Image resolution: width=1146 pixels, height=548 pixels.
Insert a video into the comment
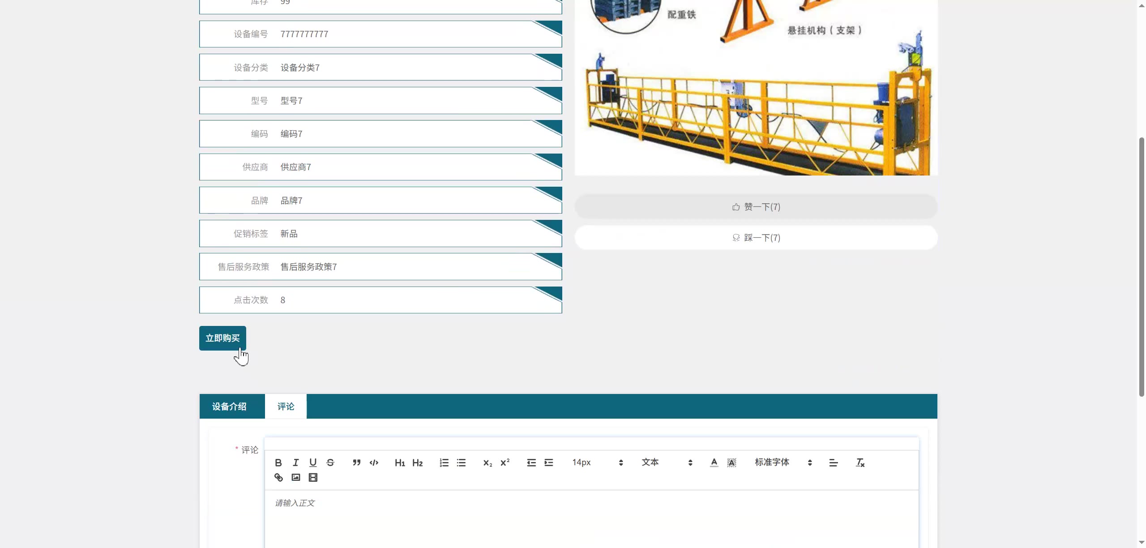tap(313, 477)
